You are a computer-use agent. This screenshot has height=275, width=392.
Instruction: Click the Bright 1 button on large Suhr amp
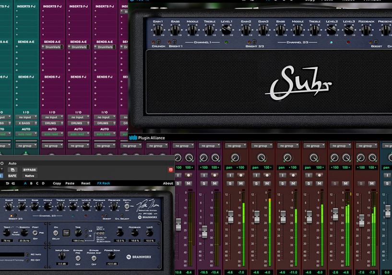(x=174, y=42)
